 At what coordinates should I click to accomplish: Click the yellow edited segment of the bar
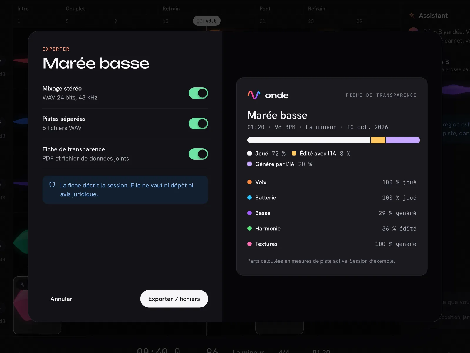[x=378, y=140]
